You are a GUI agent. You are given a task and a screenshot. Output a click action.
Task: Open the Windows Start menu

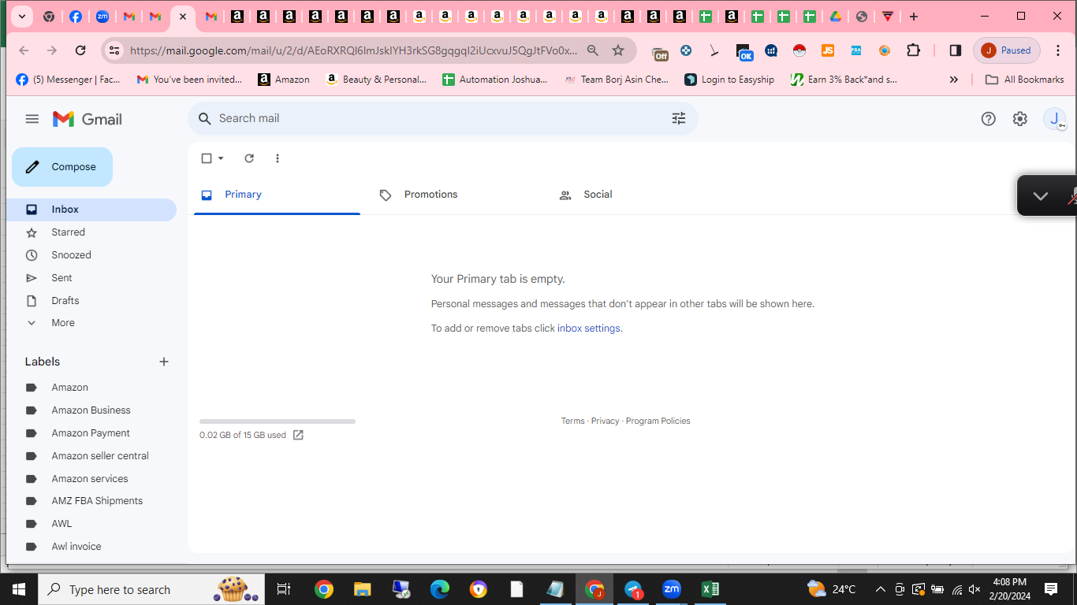(x=18, y=589)
